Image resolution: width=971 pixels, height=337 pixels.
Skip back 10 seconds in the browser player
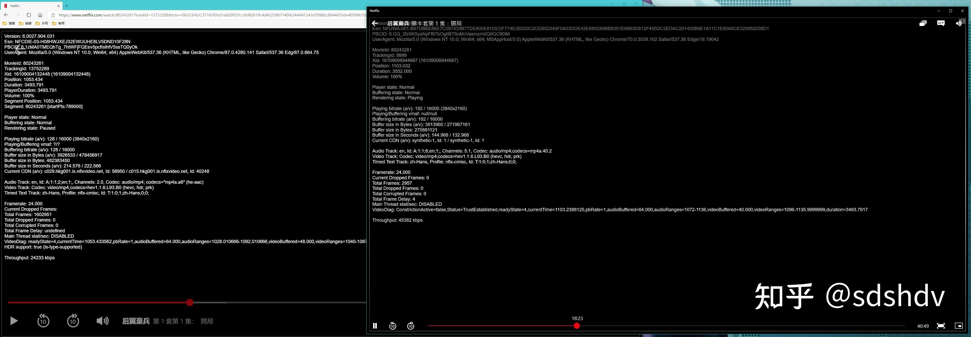point(43,321)
